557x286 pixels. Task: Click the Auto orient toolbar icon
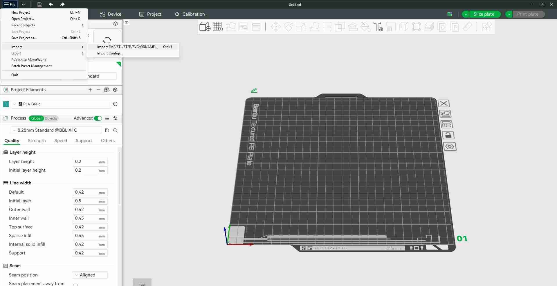(x=230, y=27)
